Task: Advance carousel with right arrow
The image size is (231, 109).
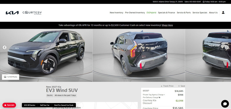Action: (227, 47)
